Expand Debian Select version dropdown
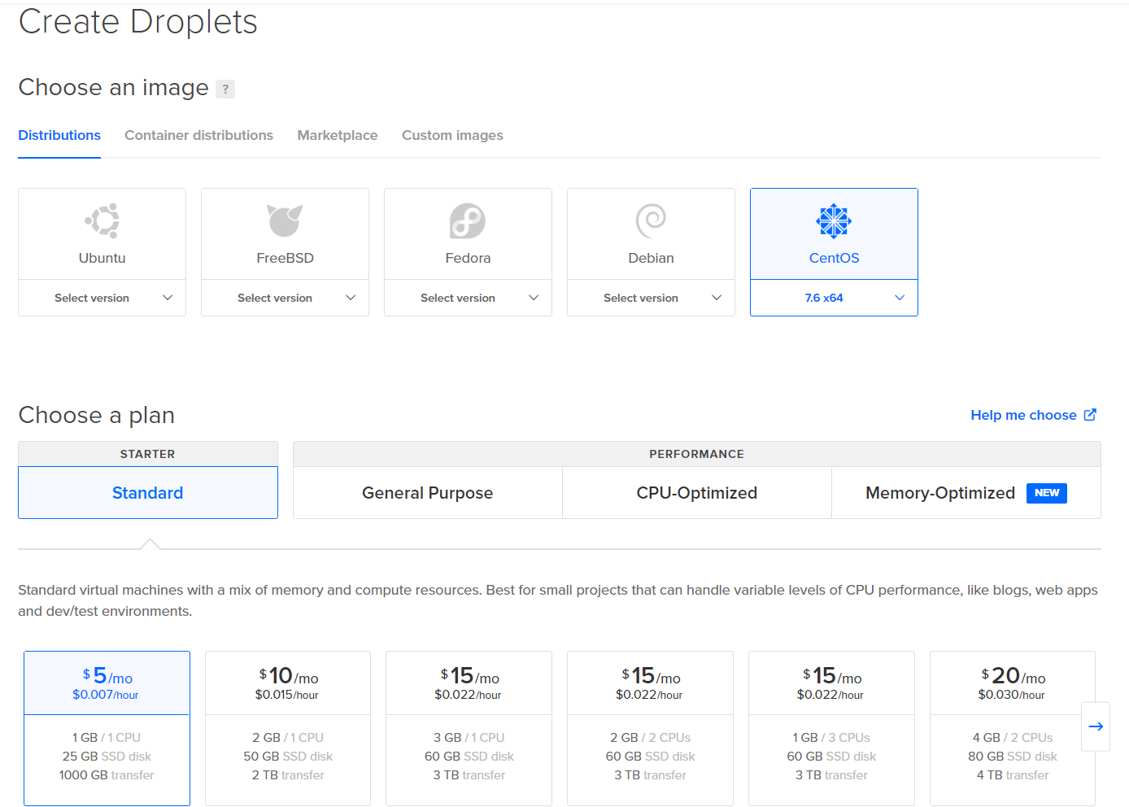This screenshot has height=807, width=1129. (x=651, y=298)
